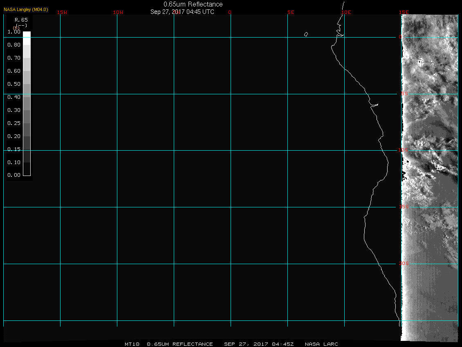Click the '0.80' legend value
The height and width of the screenshot is (347, 462).
[14, 45]
